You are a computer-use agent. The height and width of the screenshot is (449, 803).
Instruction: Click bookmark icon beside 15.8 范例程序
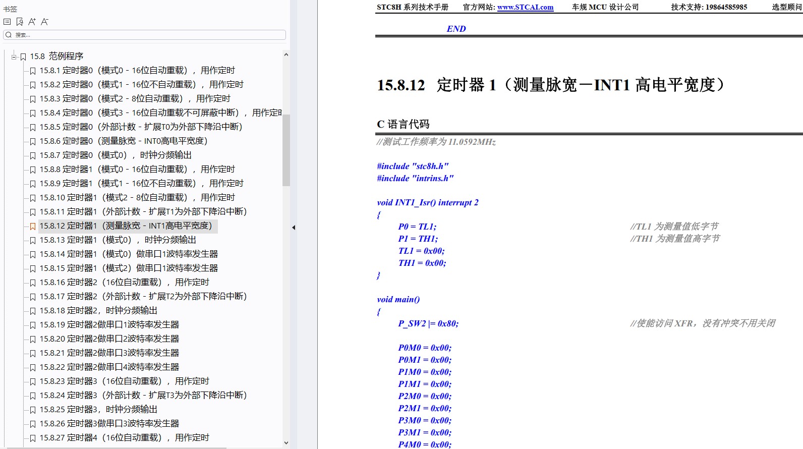click(23, 57)
